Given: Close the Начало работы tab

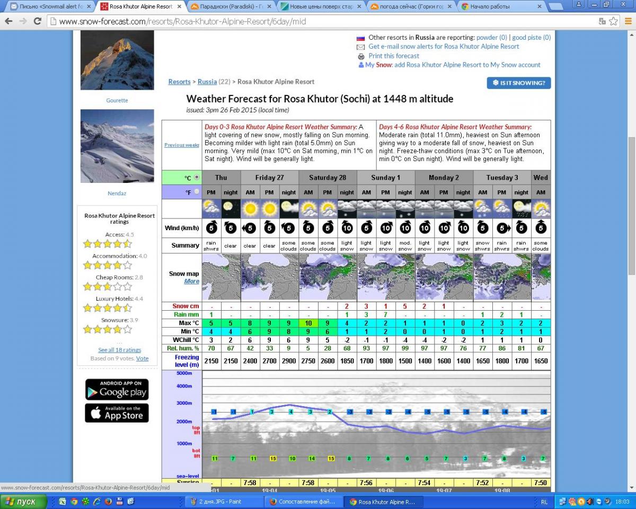Looking at the screenshot, I should click(x=540, y=7).
